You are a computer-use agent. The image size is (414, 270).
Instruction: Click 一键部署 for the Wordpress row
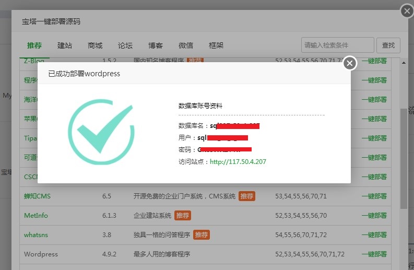[374, 254]
